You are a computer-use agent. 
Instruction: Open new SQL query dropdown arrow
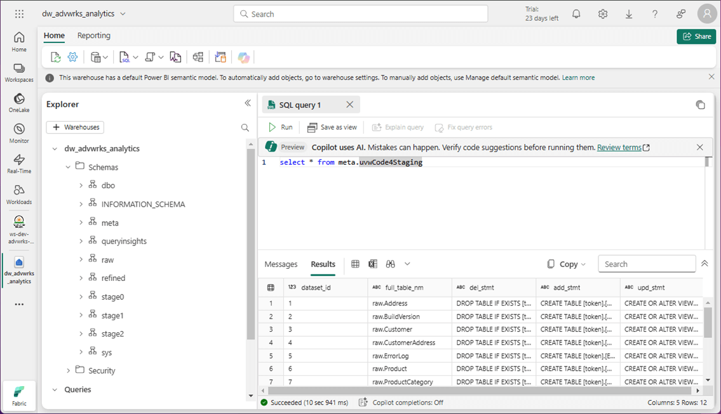tap(136, 57)
